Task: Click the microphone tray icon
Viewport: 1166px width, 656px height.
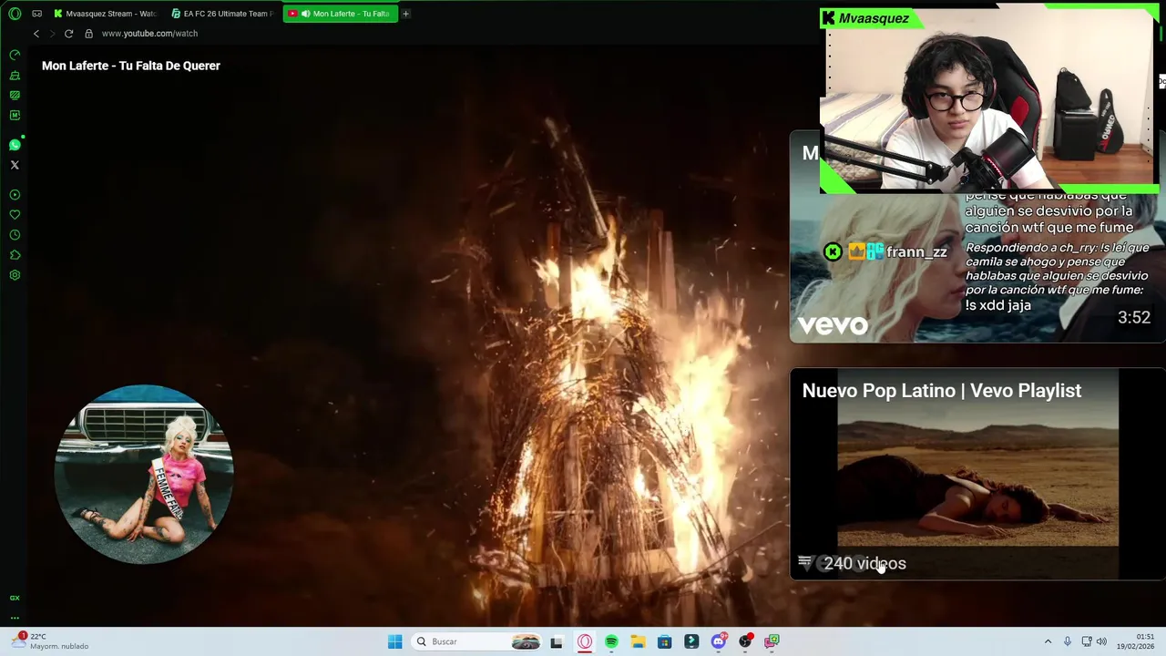Action: tap(1068, 641)
